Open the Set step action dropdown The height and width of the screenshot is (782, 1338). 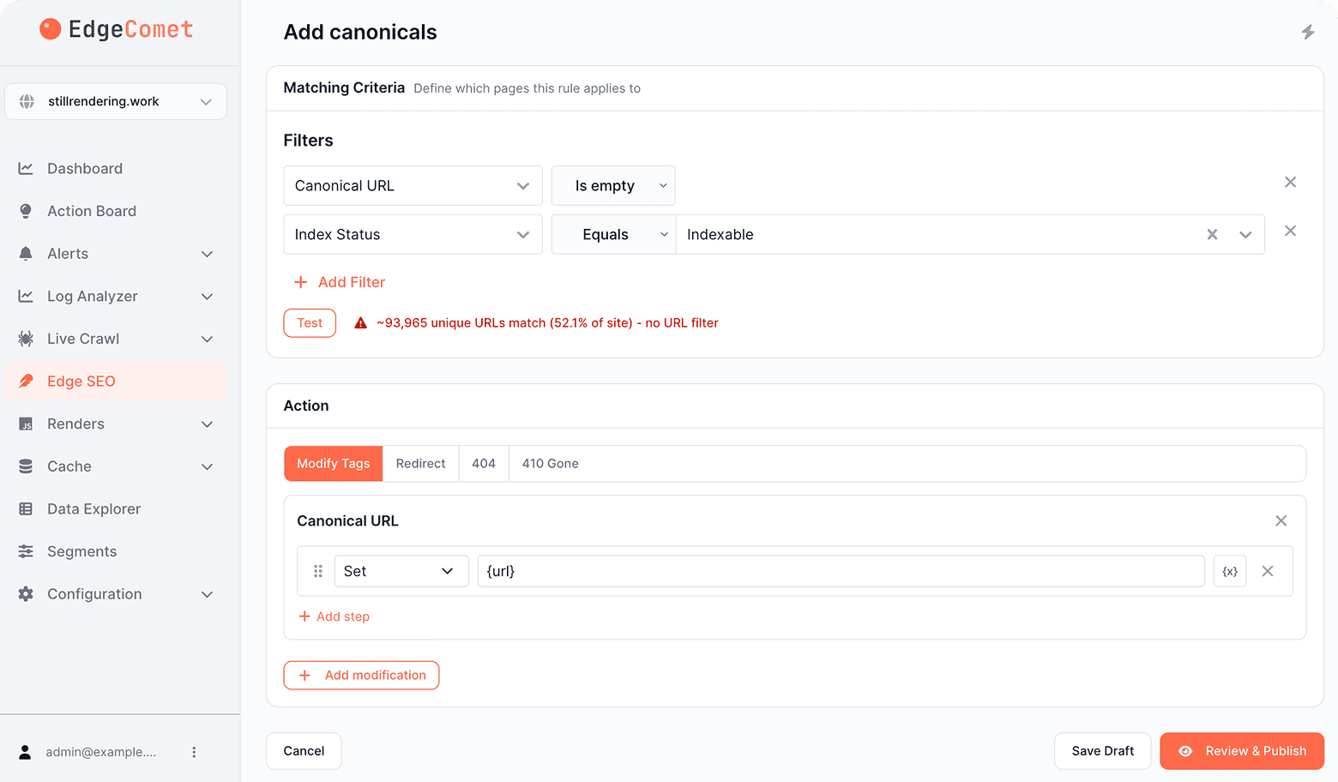401,571
